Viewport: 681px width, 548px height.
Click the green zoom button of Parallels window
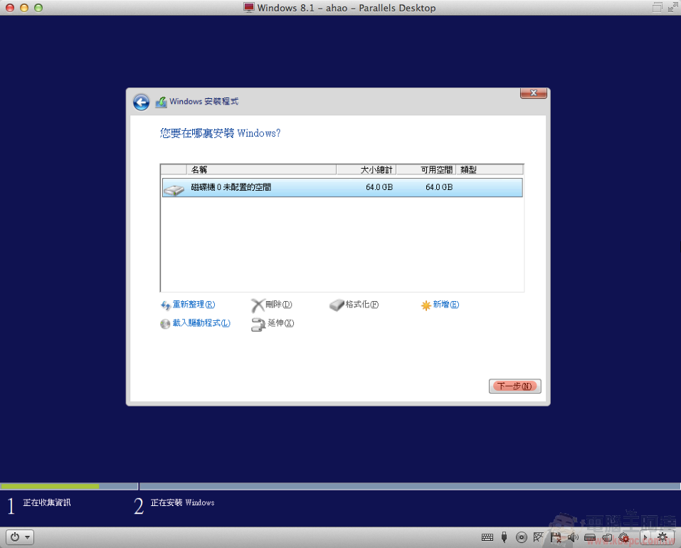(x=38, y=8)
